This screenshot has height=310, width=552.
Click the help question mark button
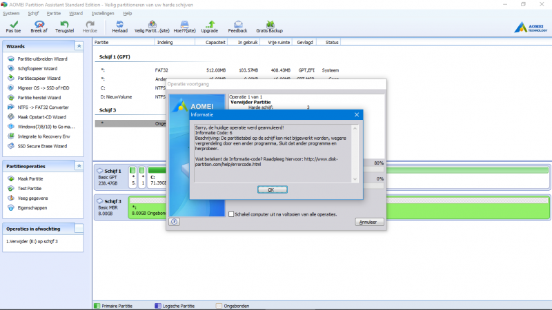[175, 222]
